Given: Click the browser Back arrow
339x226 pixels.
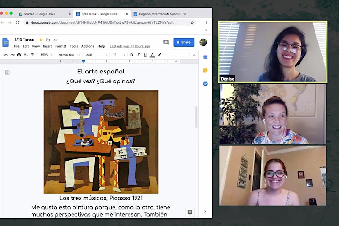Looking at the screenshot, I should [x=2, y=22].
